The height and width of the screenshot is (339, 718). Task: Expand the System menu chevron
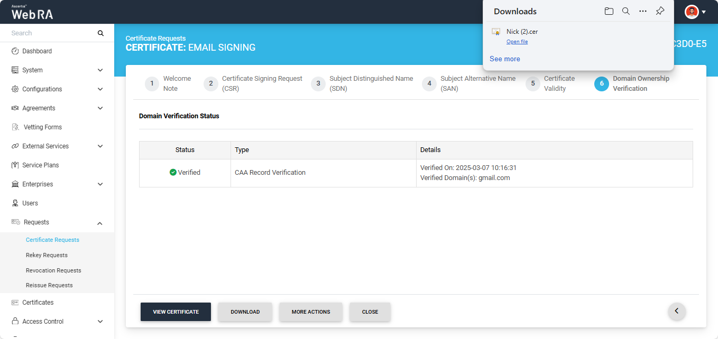click(100, 70)
